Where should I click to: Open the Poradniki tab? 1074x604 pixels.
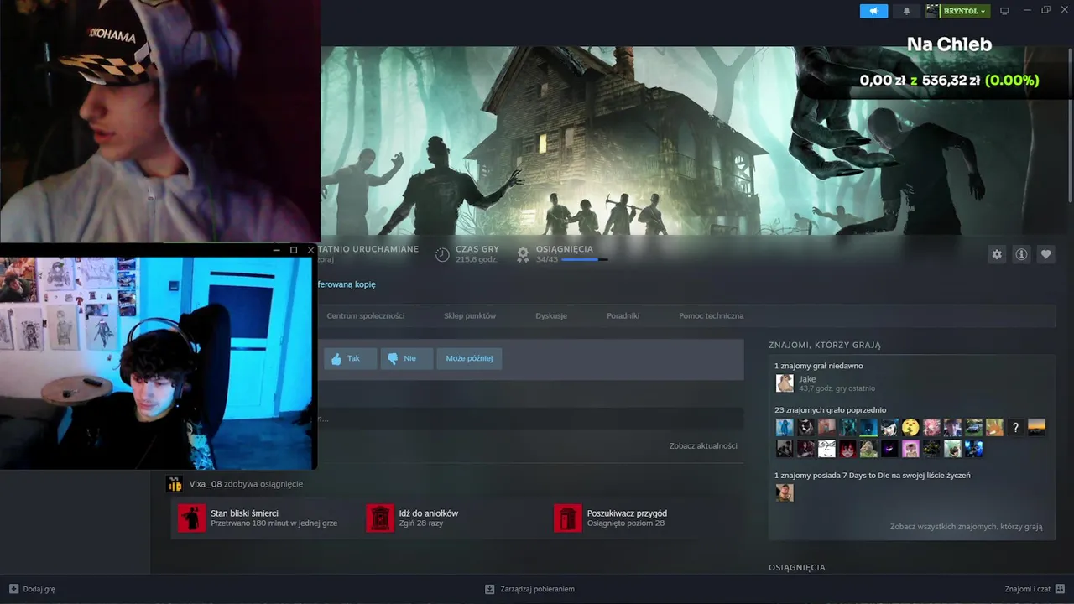pyautogui.click(x=623, y=315)
